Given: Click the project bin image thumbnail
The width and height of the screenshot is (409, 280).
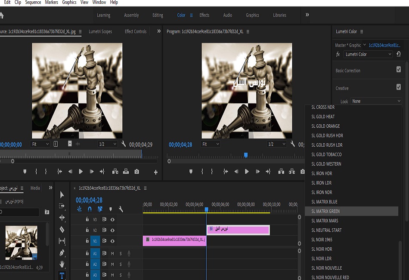Looking at the screenshot, I should pyautogui.click(x=21, y=243).
